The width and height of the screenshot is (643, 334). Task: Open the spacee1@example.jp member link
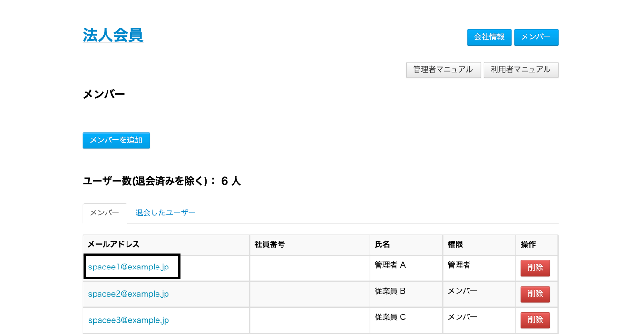(x=128, y=267)
